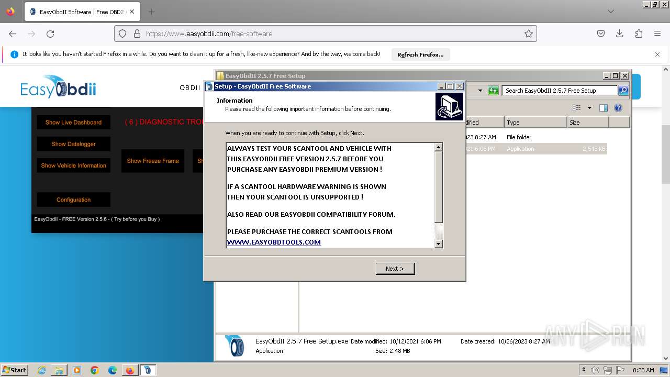
Task: Expand the Explorer address bar dropdown arrow
Action: (480, 91)
